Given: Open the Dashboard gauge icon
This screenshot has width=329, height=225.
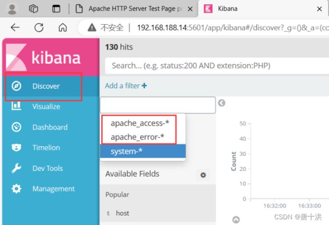Looking at the screenshot, I should coord(16,127).
